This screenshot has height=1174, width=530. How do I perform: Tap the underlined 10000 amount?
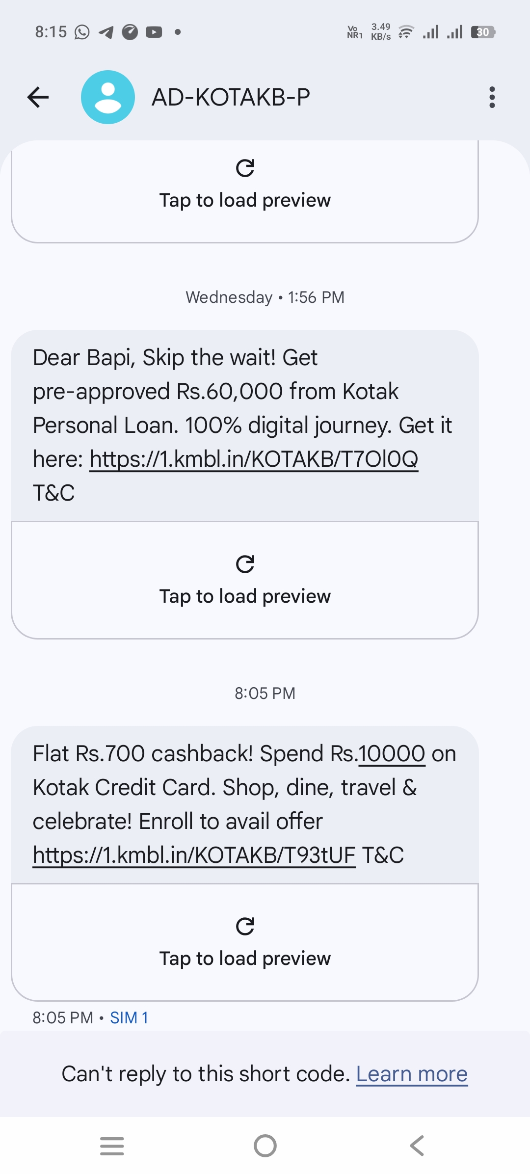tap(392, 754)
